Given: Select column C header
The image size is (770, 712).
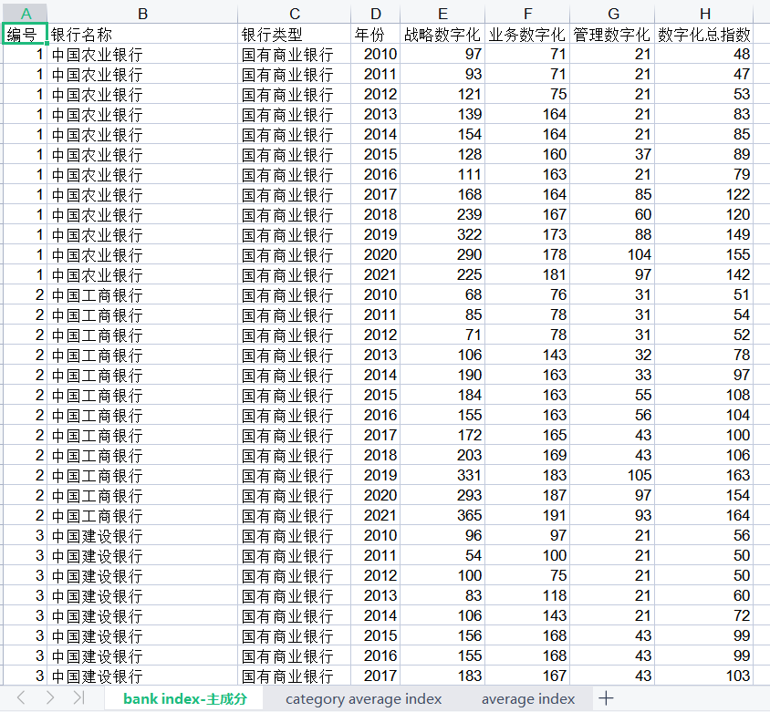Looking at the screenshot, I should coord(294,13).
